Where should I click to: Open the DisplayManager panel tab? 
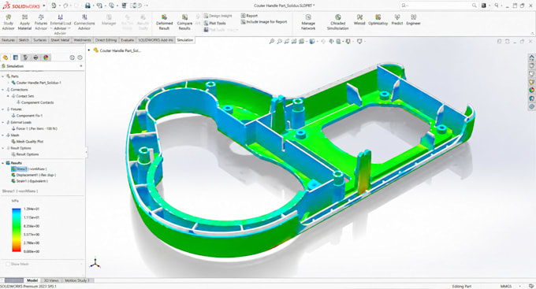pos(46,57)
